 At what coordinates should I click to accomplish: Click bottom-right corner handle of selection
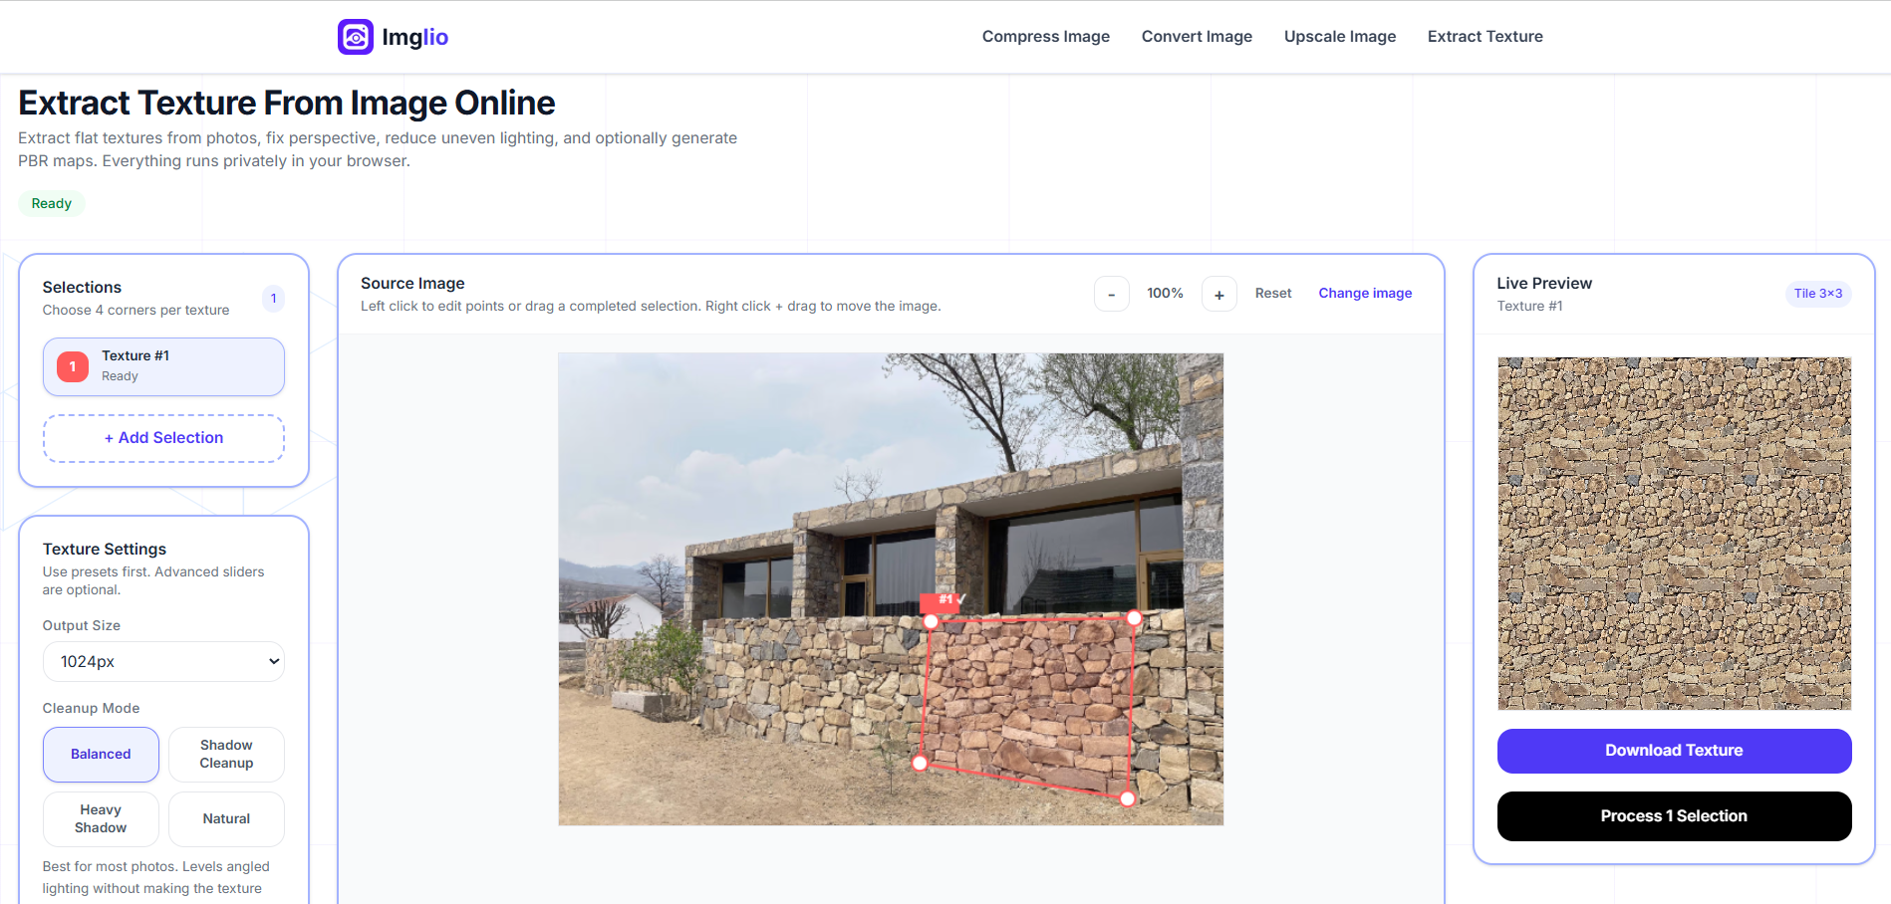click(1127, 798)
